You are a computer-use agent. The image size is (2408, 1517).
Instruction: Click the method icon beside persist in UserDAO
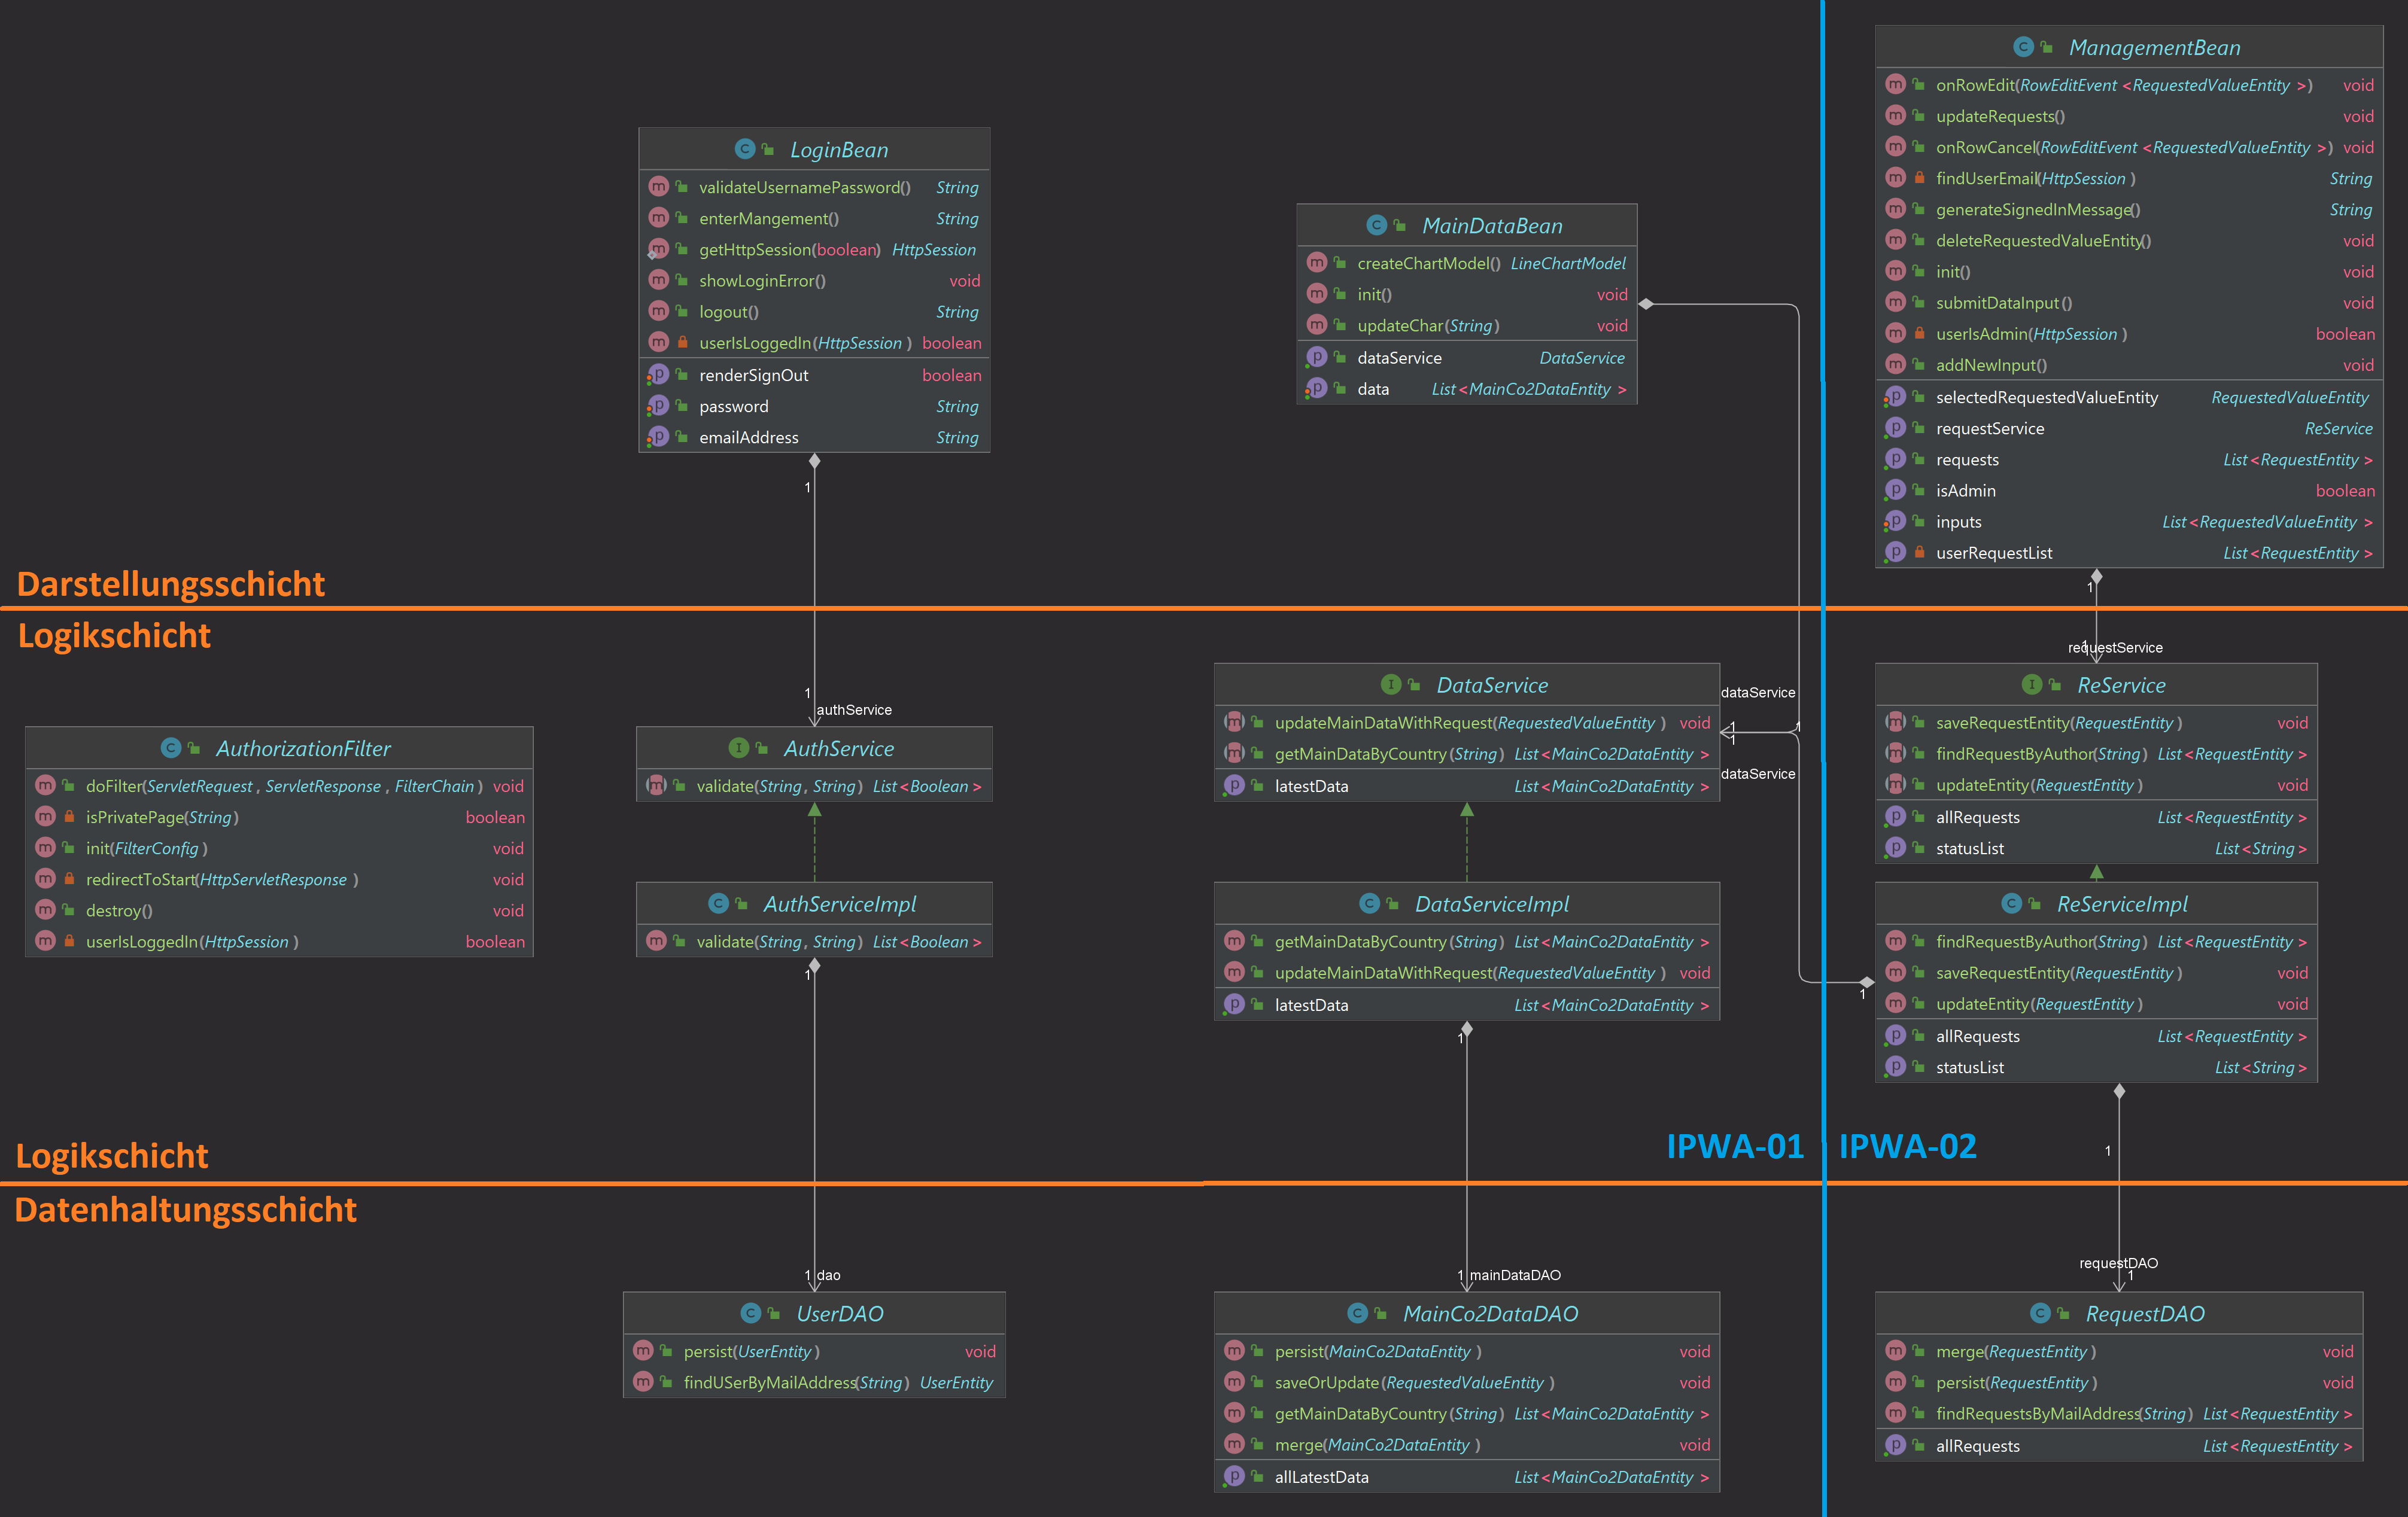[643, 1351]
